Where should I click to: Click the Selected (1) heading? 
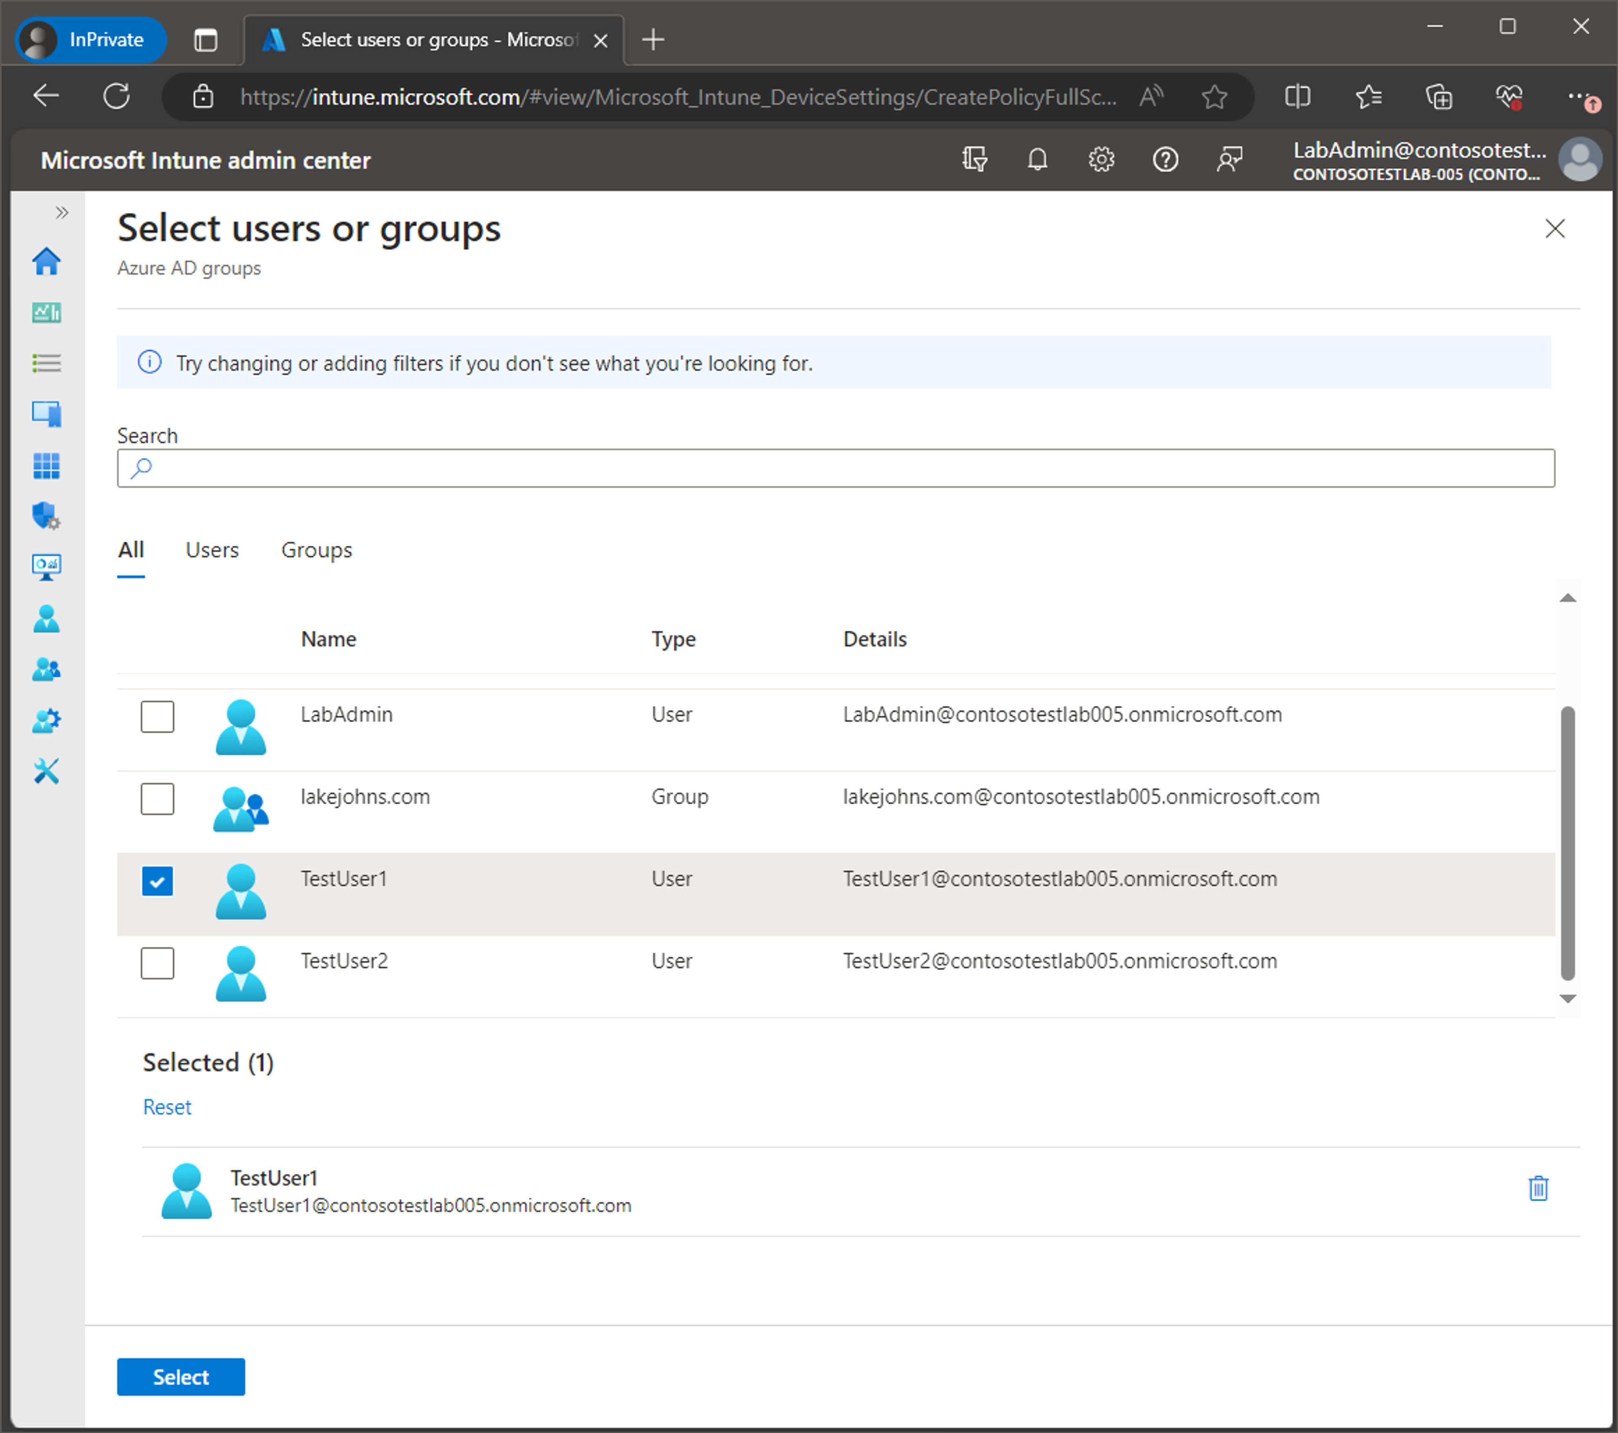pyautogui.click(x=208, y=1063)
